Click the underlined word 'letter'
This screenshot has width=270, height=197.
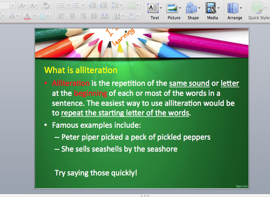[230, 83]
